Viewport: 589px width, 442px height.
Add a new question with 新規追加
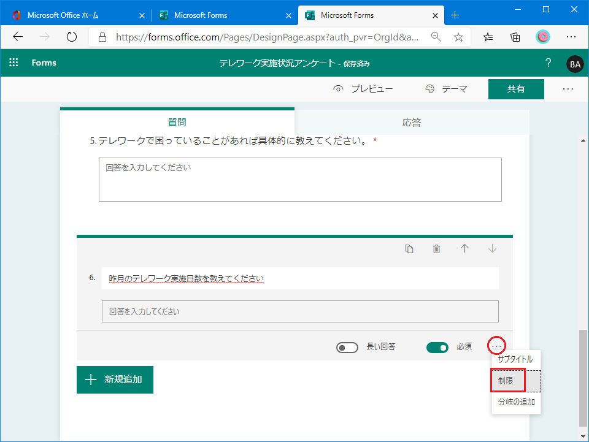click(115, 379)
